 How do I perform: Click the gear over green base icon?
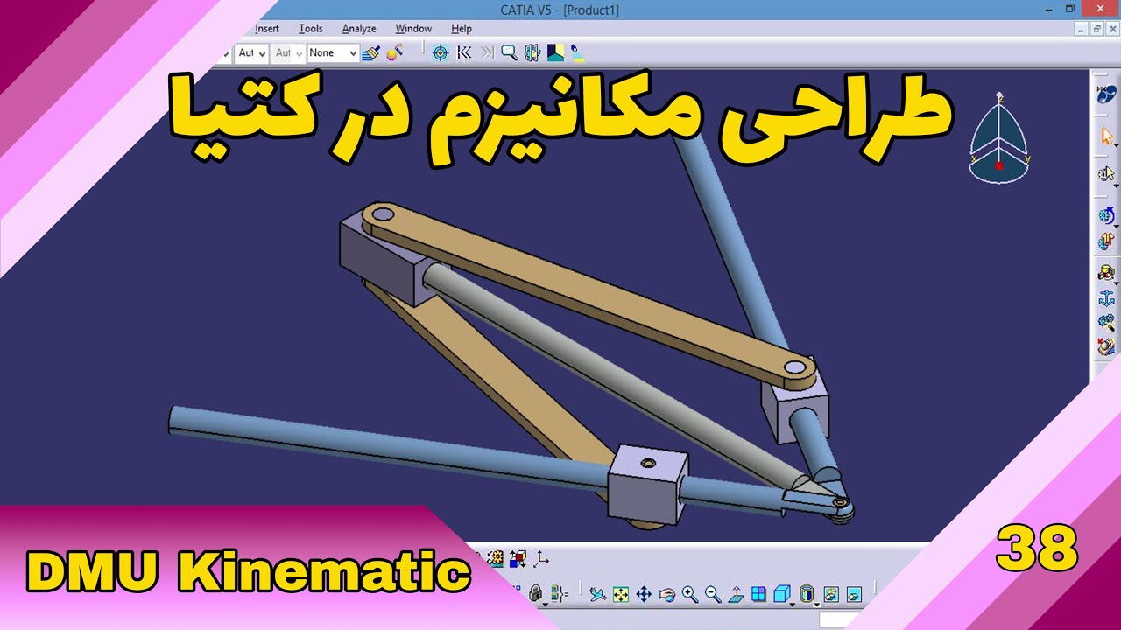pyautogui.click(x=496, y=557)
